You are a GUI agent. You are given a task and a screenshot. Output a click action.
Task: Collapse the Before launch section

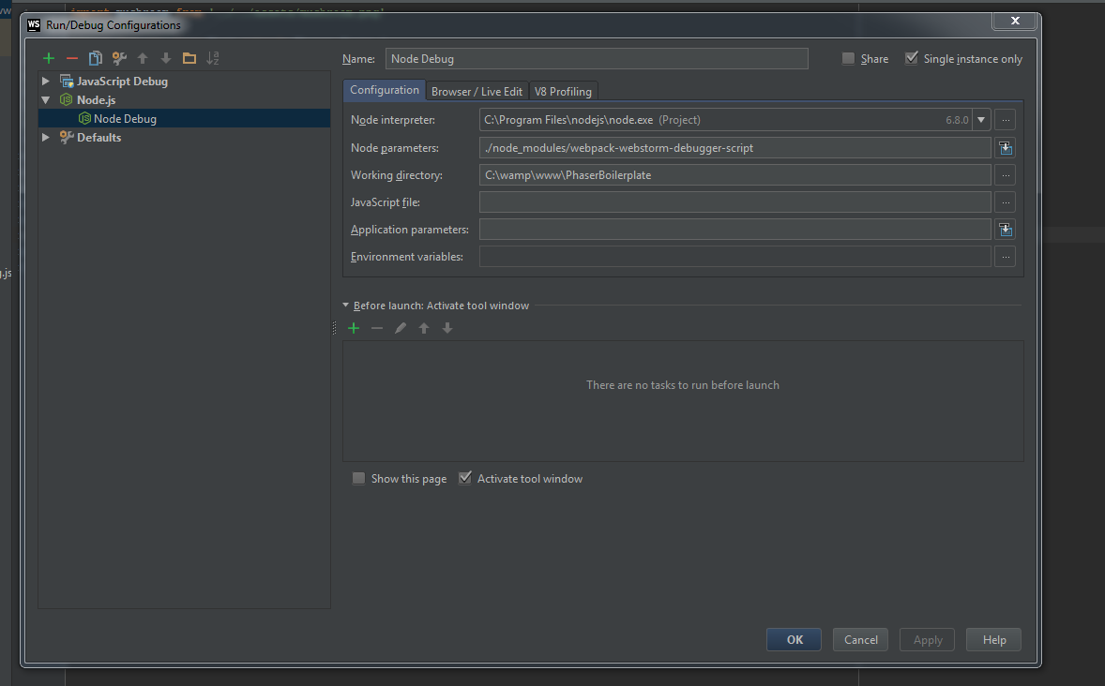tap(345, 306)
